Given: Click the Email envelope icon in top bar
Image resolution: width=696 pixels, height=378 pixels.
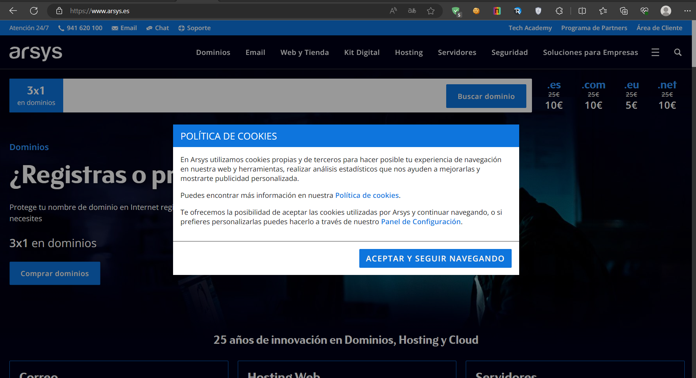Looking at the screenshot, I should pyautogui.click(x=115, y=27).
